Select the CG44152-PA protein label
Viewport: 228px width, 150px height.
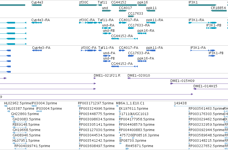coord(122,64)
